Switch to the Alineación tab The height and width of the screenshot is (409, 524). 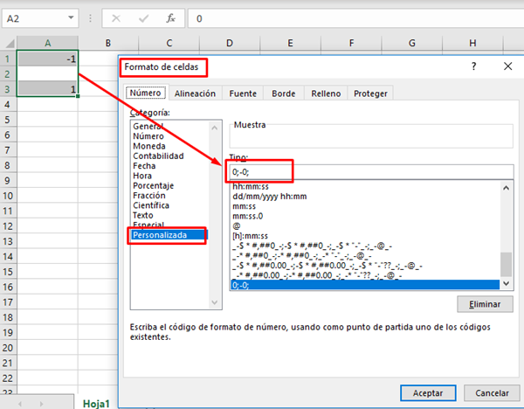click(195, 94)
